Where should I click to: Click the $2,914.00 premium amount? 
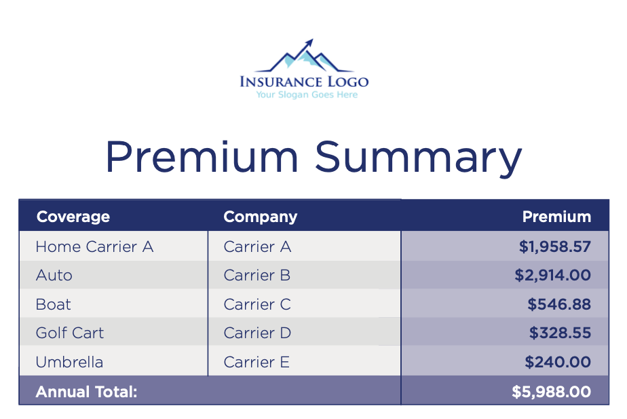pos(552,275)
